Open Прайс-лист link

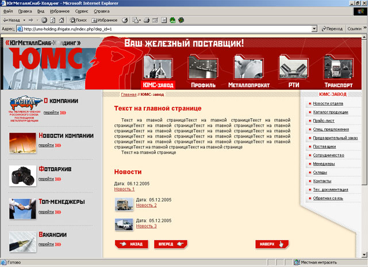pos(324,121)
